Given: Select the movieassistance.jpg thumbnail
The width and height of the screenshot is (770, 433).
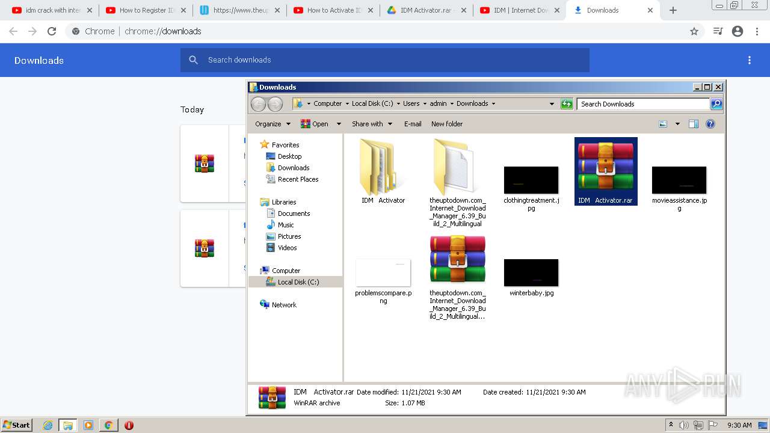Looking at the screenshot, I should point(679,180).
